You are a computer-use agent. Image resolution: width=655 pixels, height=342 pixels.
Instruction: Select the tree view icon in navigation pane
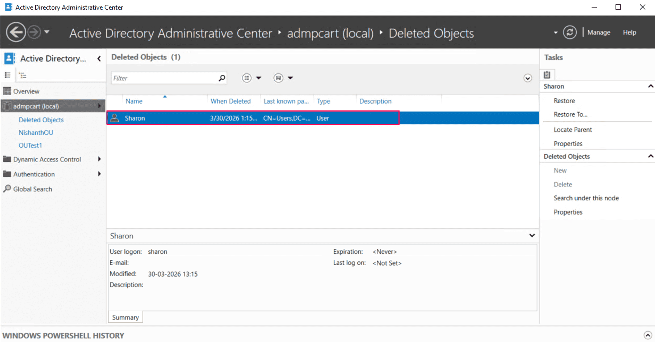(x=23, y=75)
